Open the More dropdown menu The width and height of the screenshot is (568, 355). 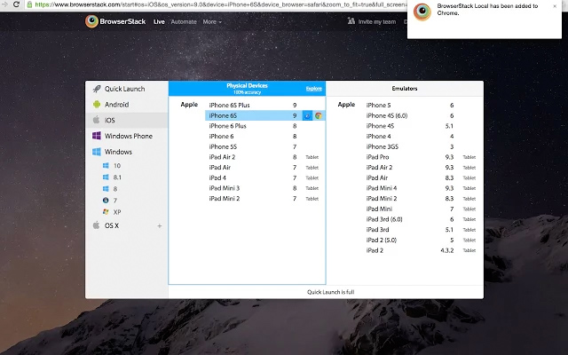212,21
